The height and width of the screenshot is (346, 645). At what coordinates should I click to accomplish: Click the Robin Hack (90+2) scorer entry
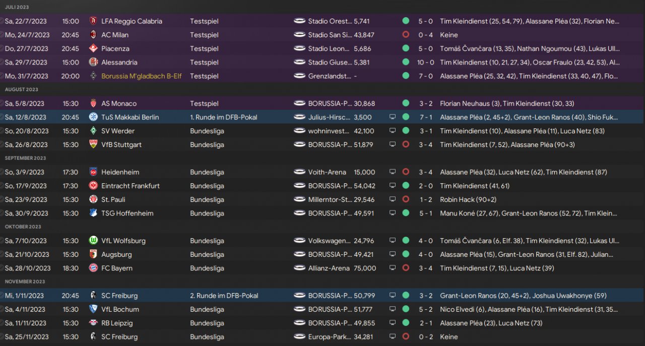468,199
